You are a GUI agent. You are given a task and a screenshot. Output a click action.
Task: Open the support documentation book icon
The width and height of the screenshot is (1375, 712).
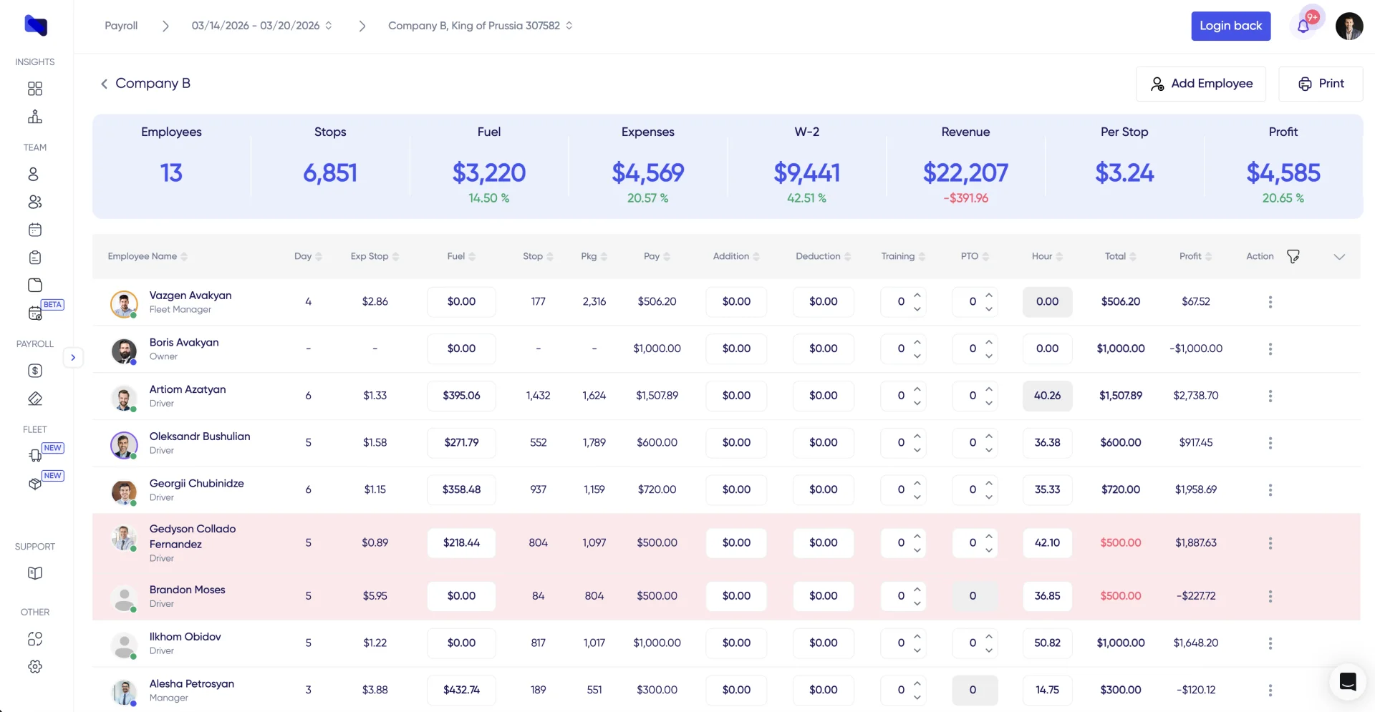(34, 572)
